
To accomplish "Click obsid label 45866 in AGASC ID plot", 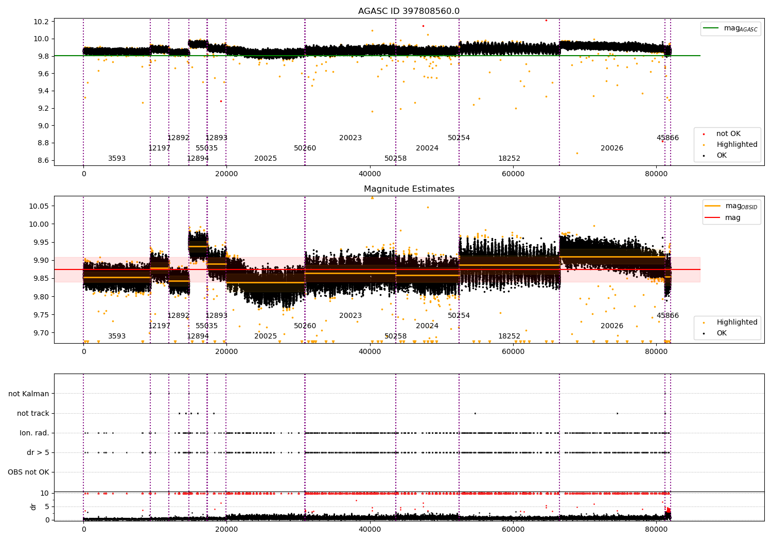I will coord(668,138).
